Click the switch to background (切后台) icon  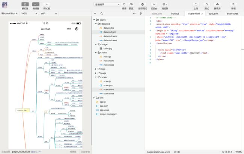pos(154,4)
